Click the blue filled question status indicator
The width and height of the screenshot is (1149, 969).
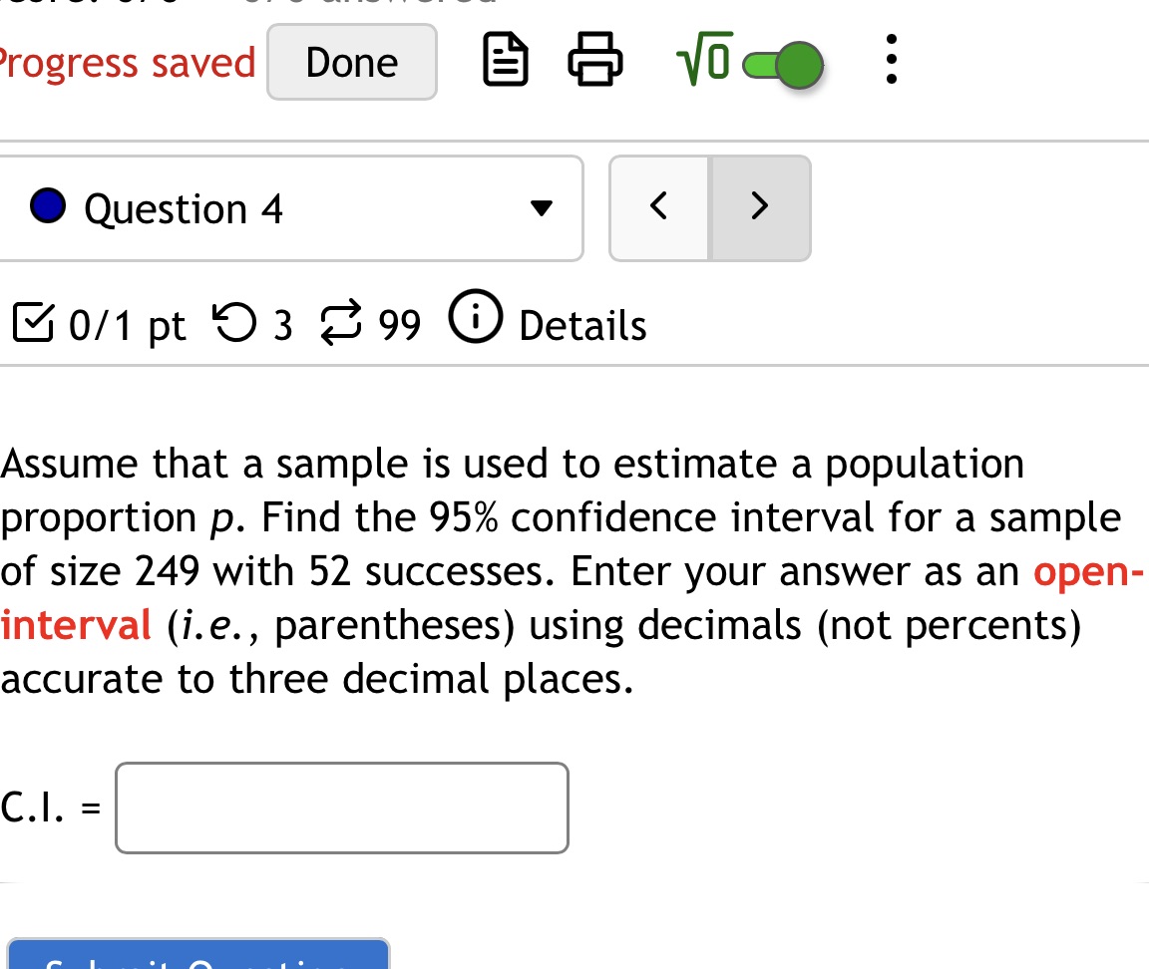coord(48,207)
